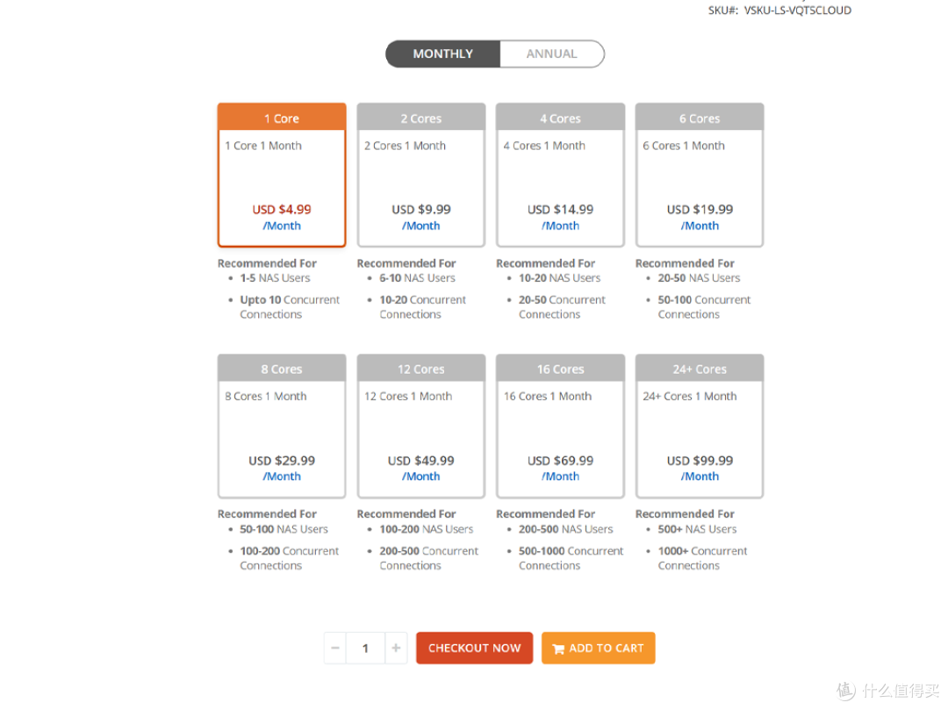
Task: Click 'Upto 10 Concurrent Connections' text
Action: pyautogui.click(x=290, y=307)
